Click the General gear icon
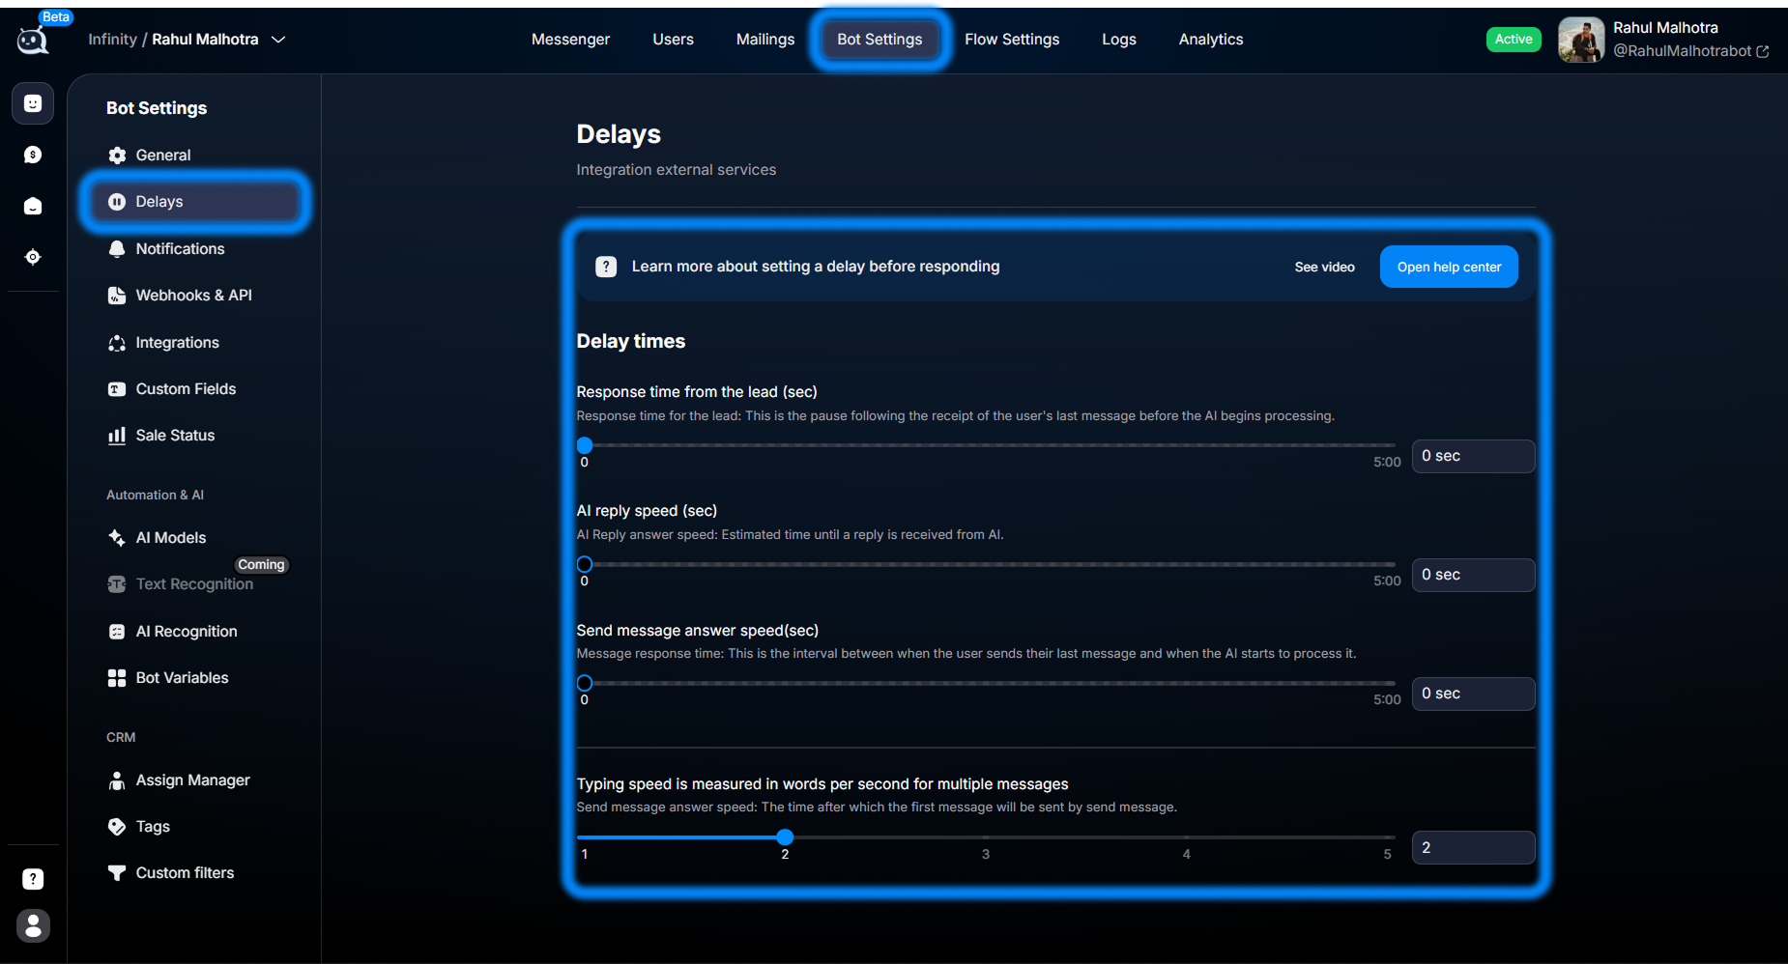 point(117,156)
